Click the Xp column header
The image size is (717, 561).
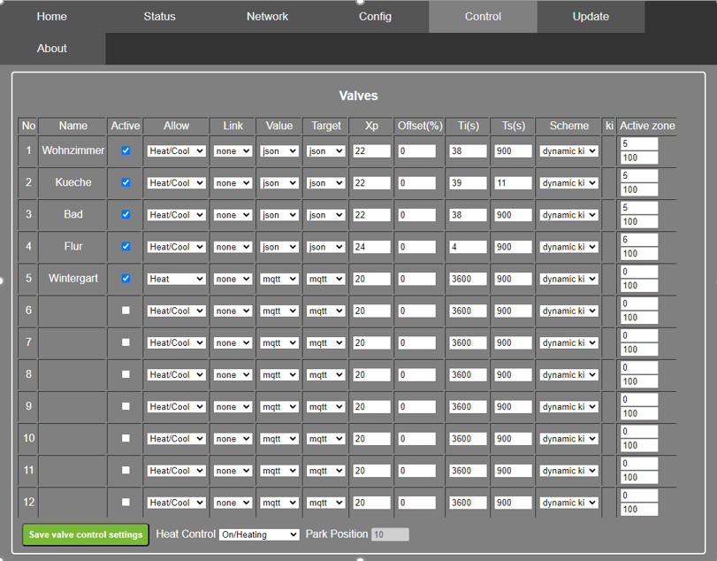[371, 126]
